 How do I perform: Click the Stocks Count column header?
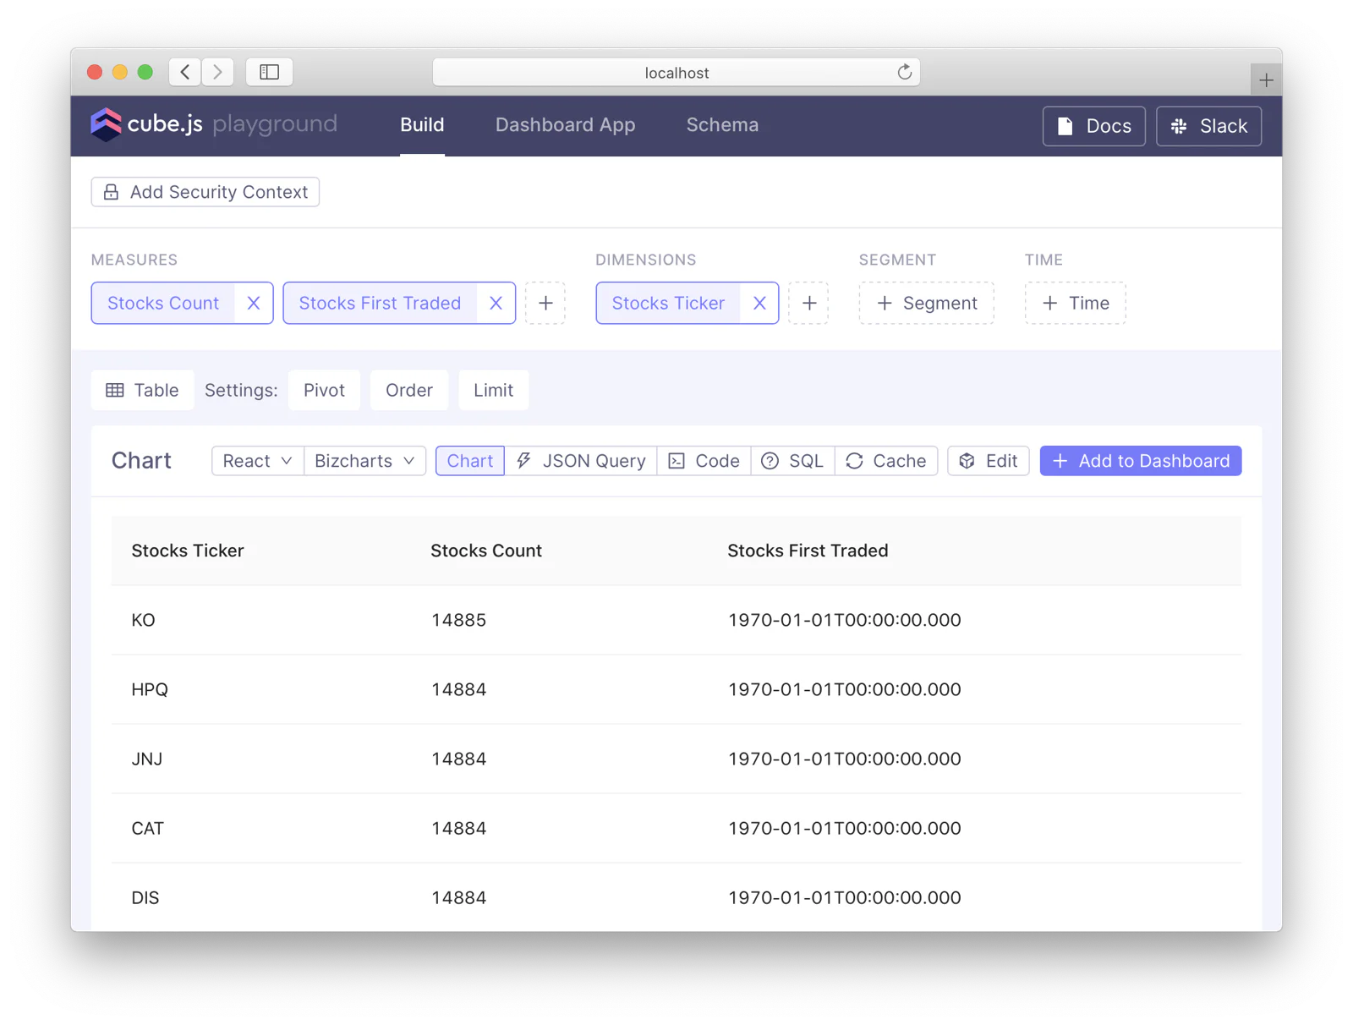[486, 551]
